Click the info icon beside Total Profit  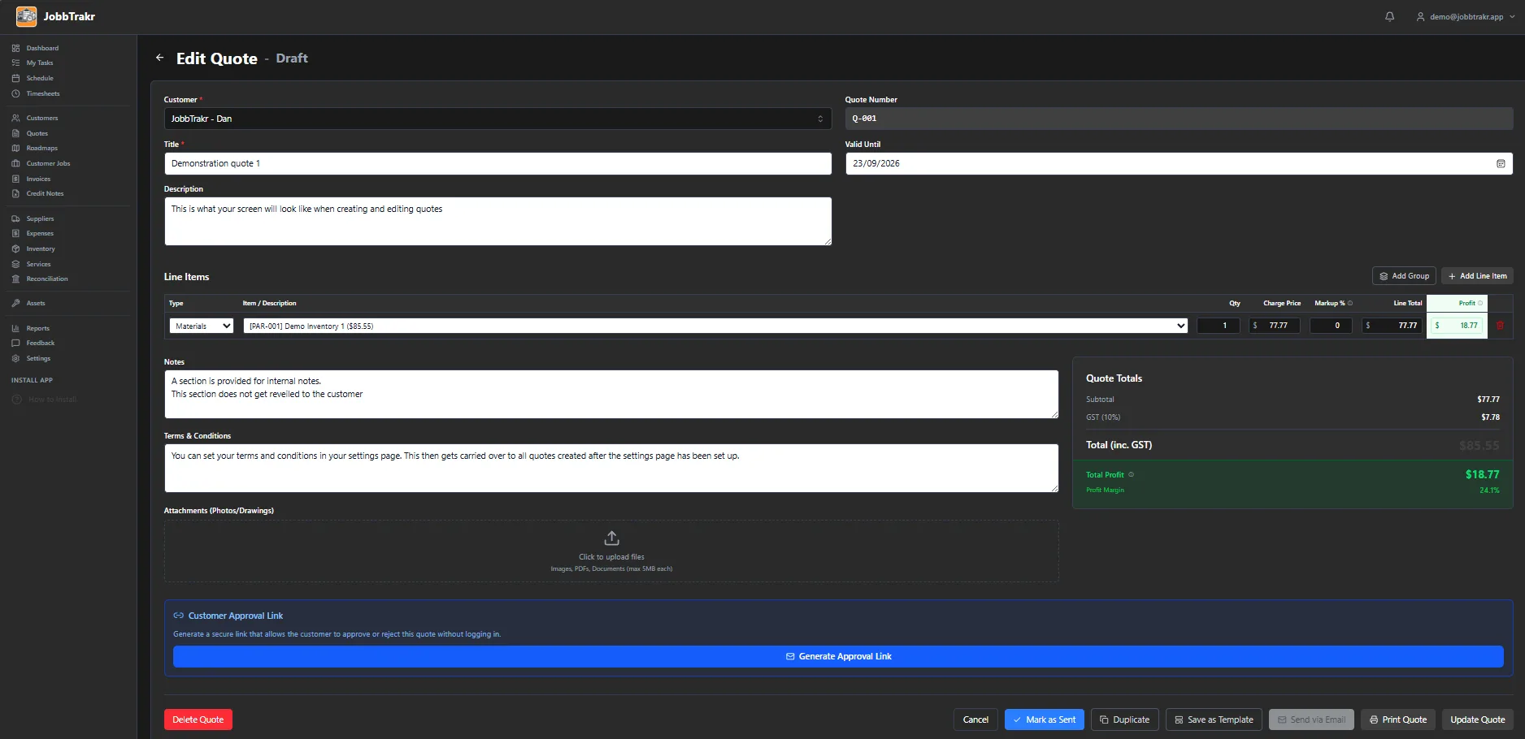pyautogui.click(x=1131, y=474)
